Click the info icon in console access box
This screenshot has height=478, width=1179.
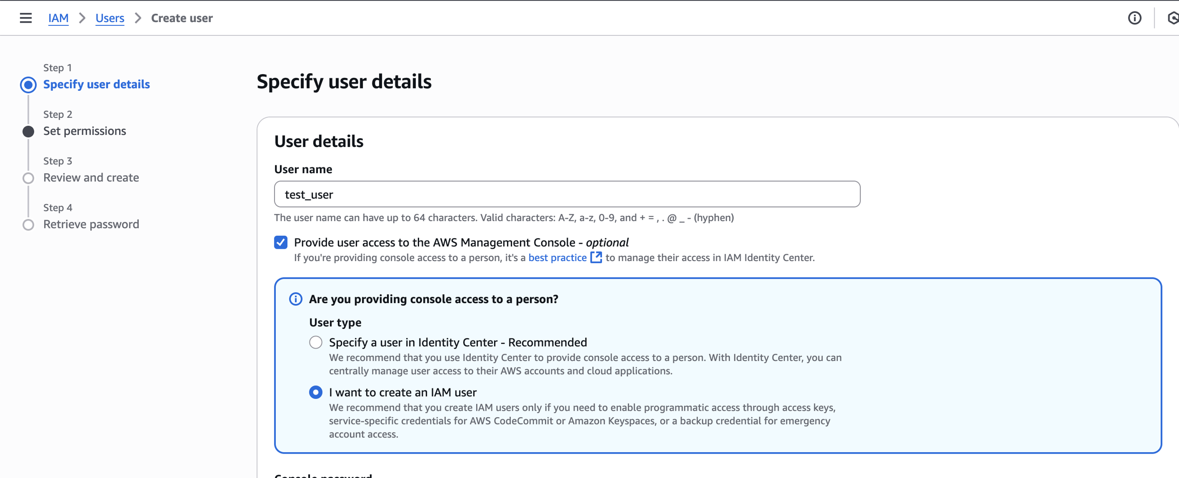pos(296,299)
